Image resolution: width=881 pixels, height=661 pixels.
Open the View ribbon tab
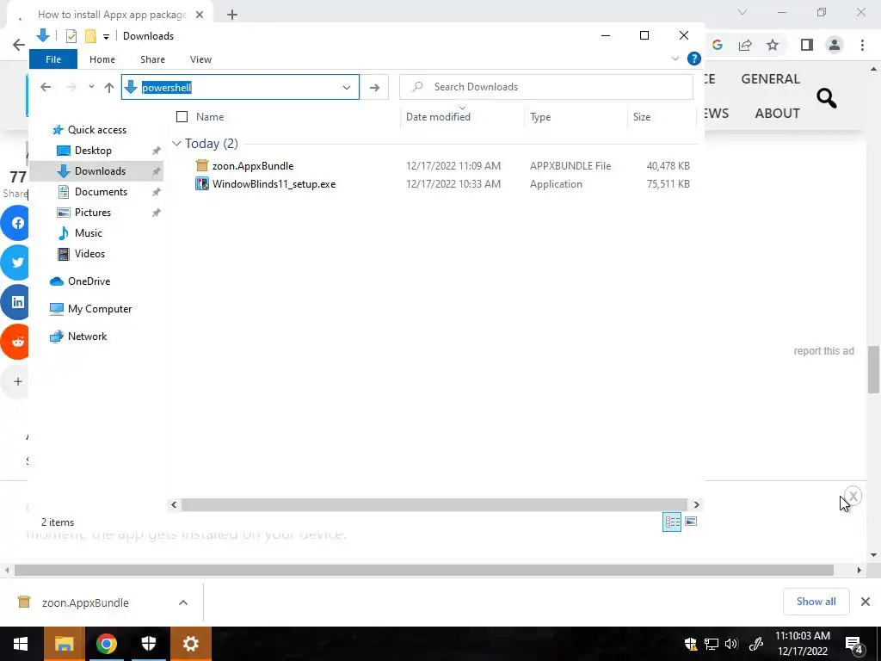coord(200,59)
